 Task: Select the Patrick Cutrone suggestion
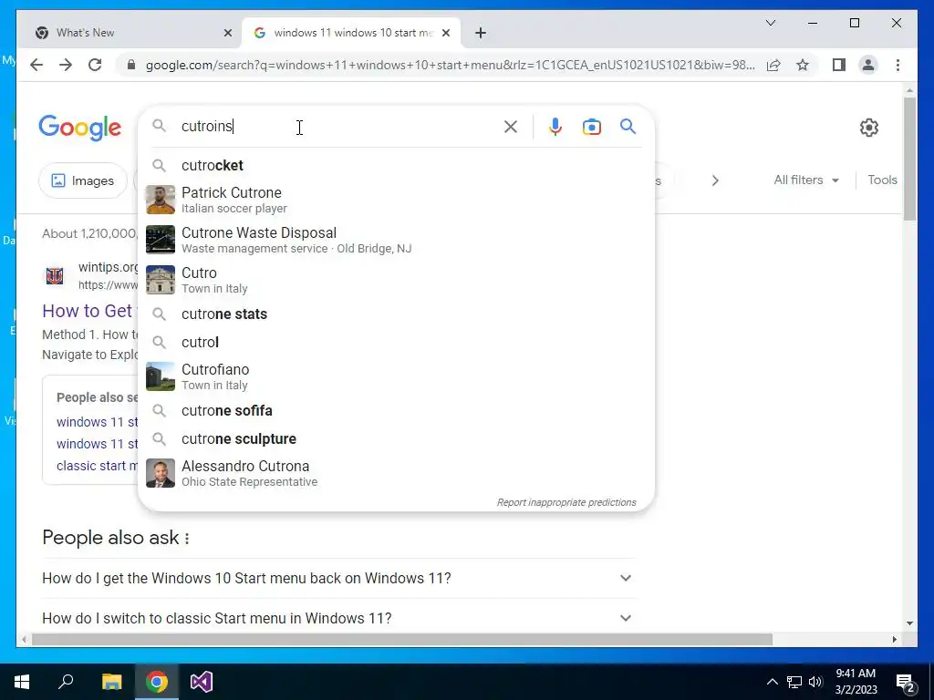point(396,200)
